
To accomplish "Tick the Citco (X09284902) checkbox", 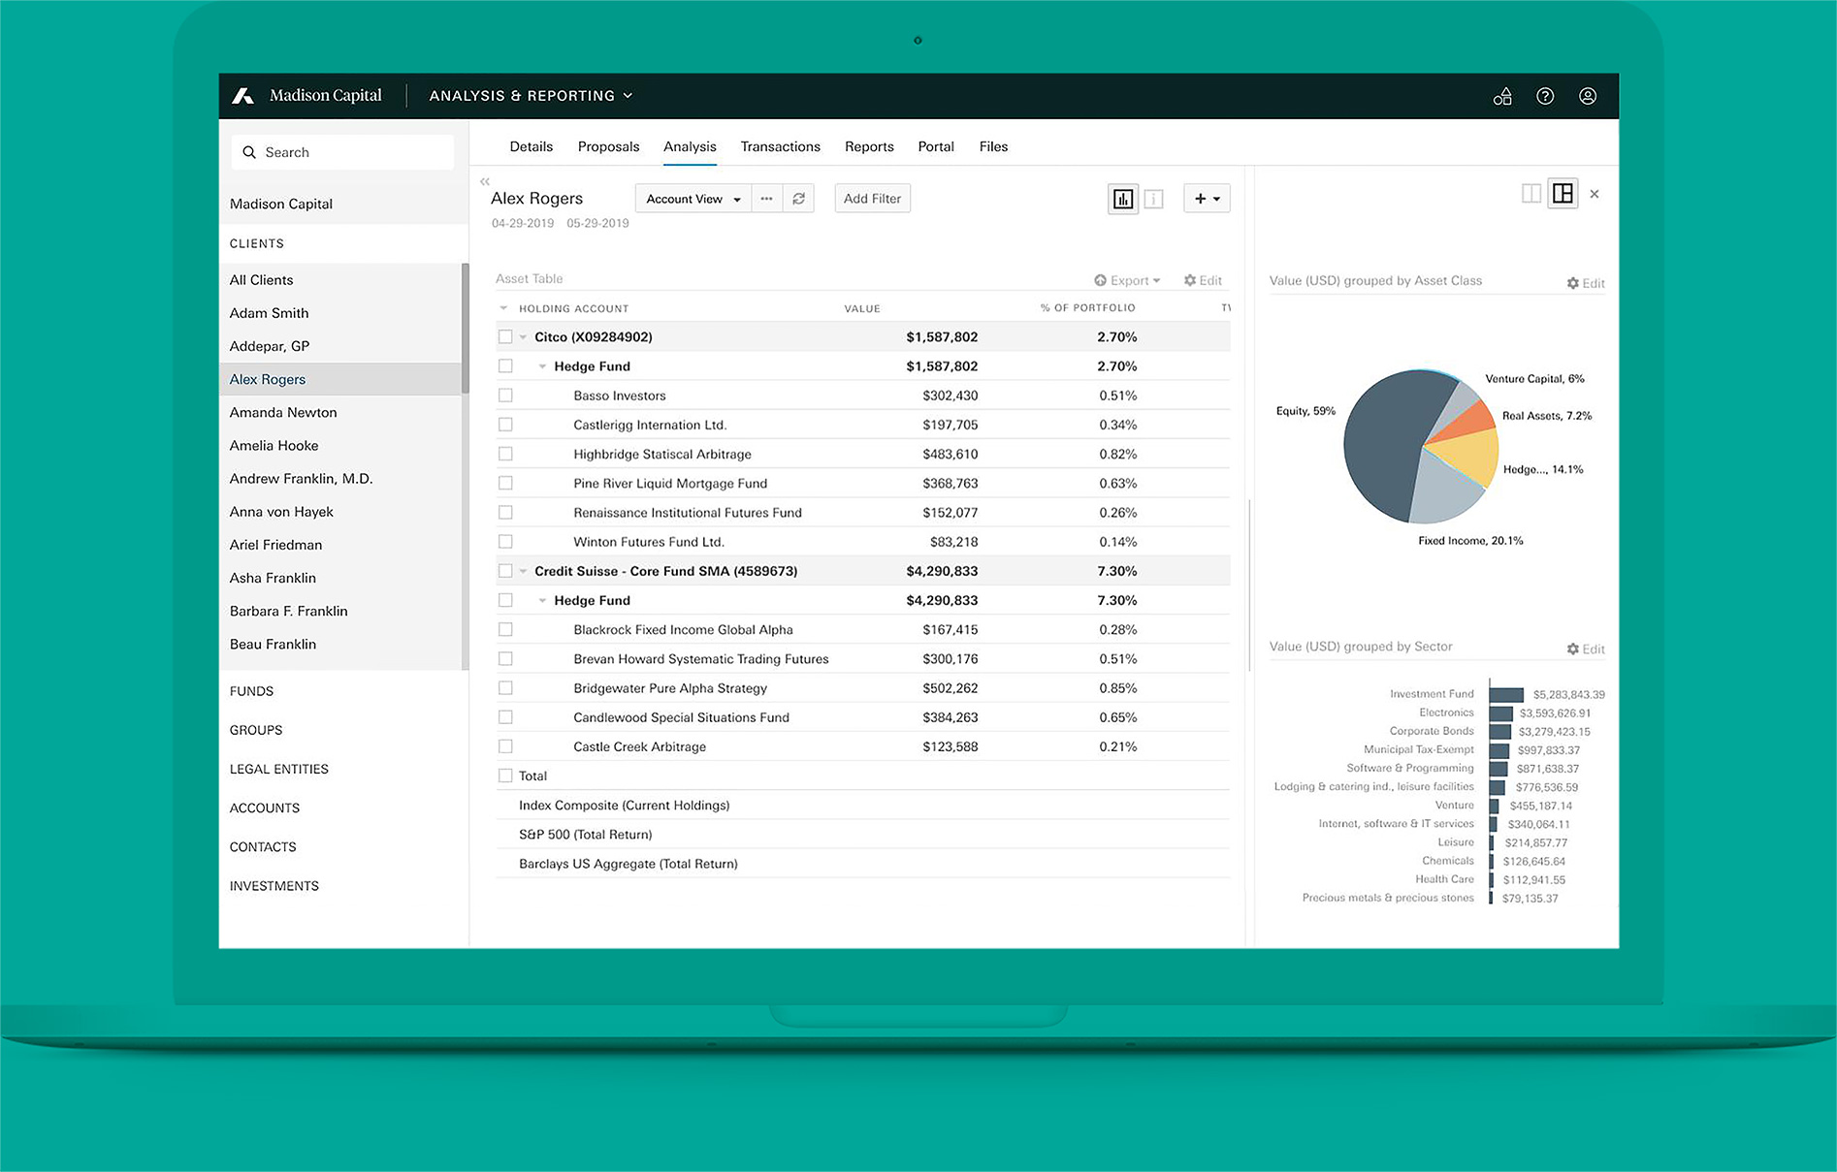I will [505, 337].
